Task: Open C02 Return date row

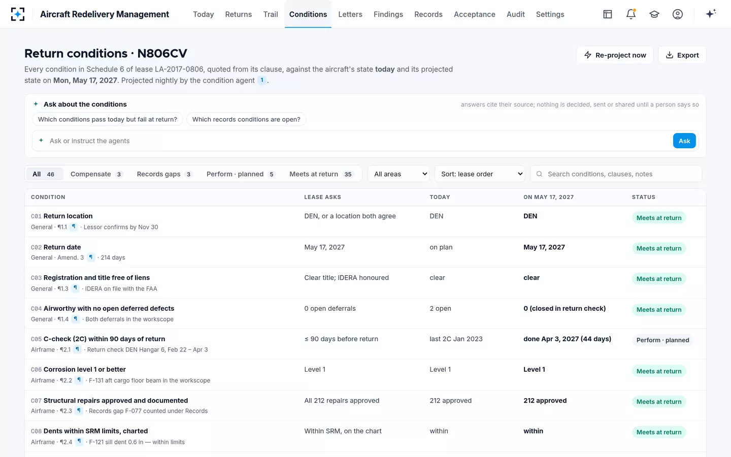Action: [365, 252]
